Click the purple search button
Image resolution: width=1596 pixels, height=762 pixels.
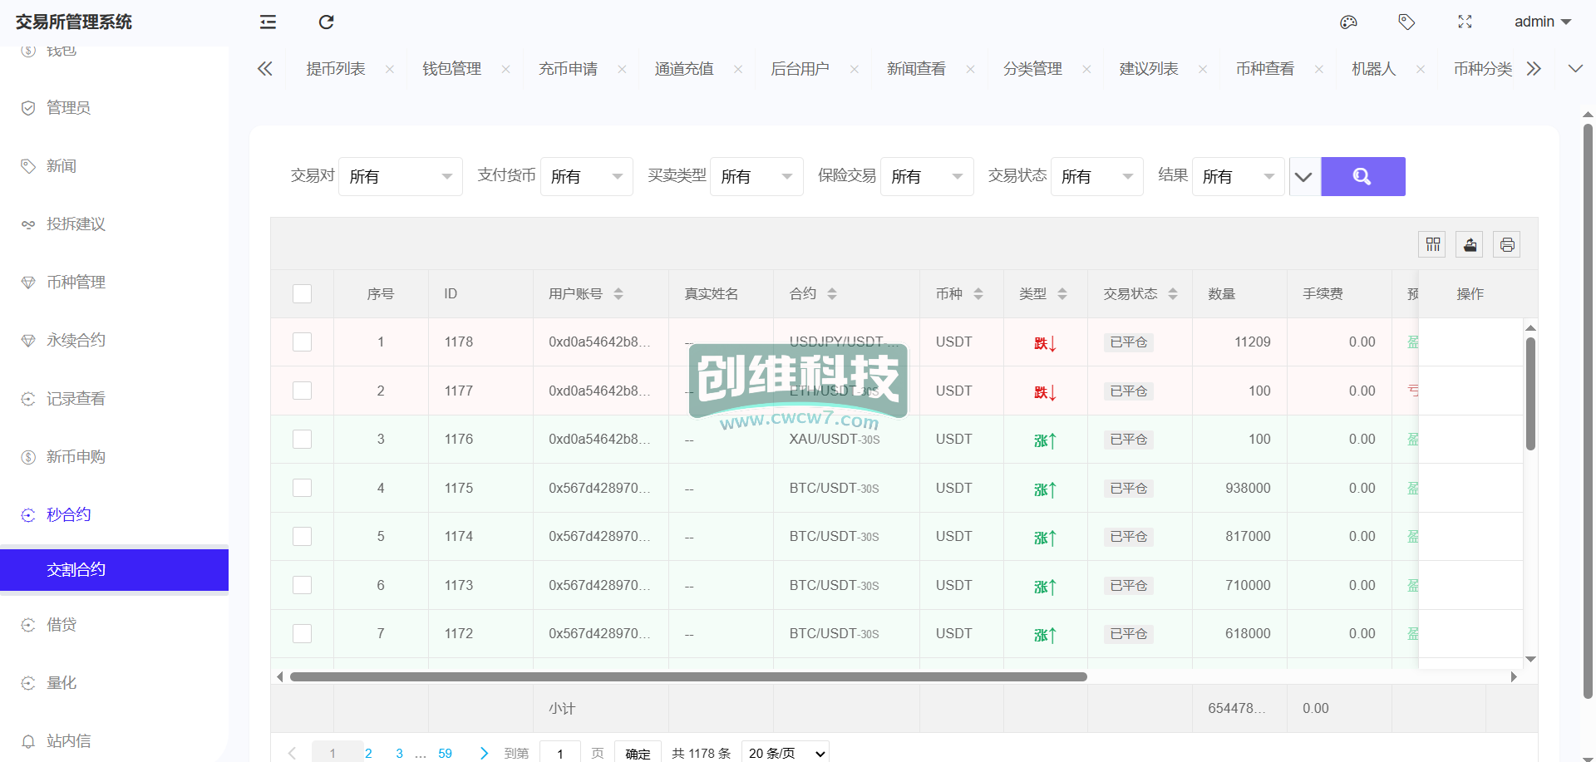pos(1362,176)
